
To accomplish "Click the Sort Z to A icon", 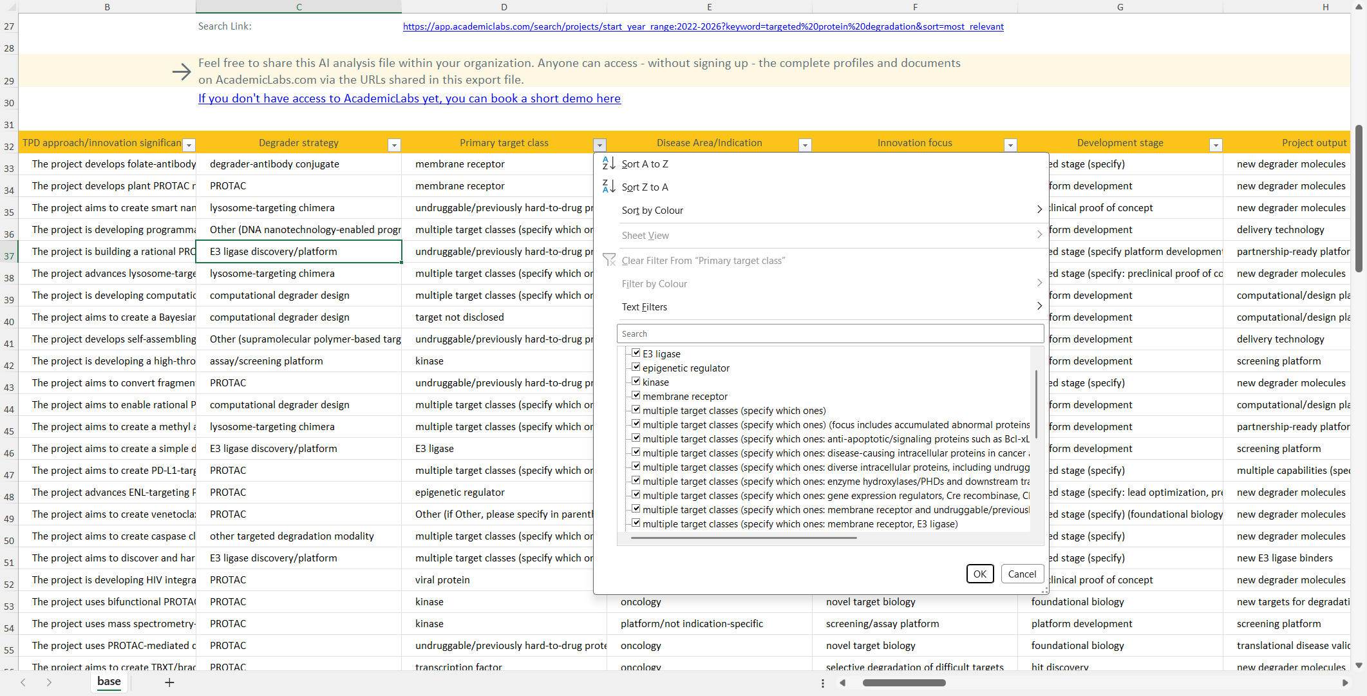I will pos(608,187).
